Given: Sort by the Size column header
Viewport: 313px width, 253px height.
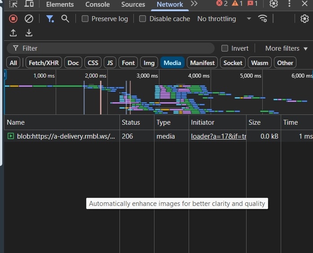Looking at the screenshot, I should point(264,122).
